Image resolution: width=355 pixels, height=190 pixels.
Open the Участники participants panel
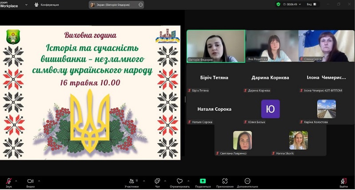coord(131,182)
